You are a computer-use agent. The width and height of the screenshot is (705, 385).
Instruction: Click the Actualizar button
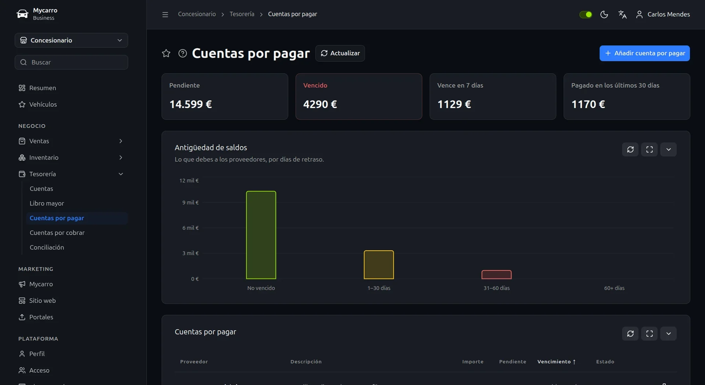pyautogui.click(x=340, y=53)
